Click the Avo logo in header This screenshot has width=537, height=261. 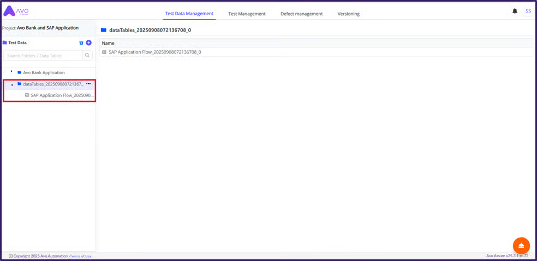16,11
